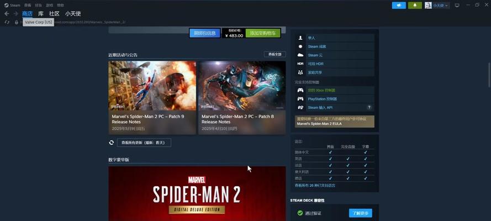Click the green add to cart button
The height and width of the screenshot is (221, 491).
pos(263,33)
